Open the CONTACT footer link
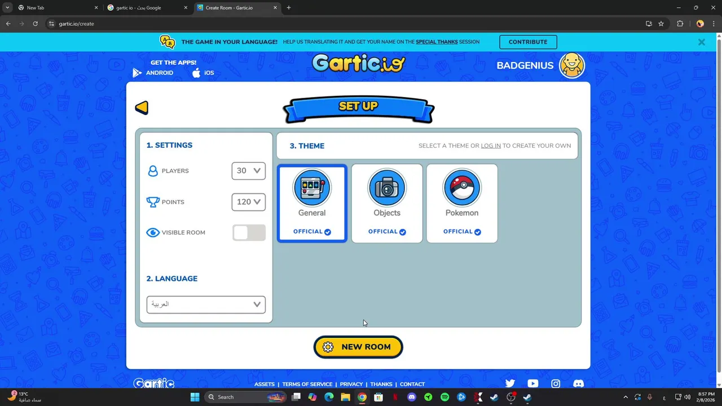 412,384
